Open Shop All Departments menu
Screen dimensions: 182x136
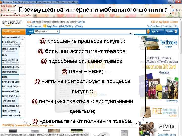click(13, 31)
